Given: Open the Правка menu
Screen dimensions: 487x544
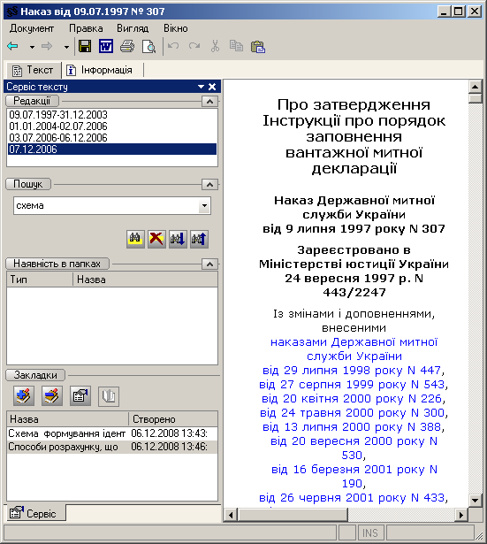Looking at the screenshot, I should point(86,28).
